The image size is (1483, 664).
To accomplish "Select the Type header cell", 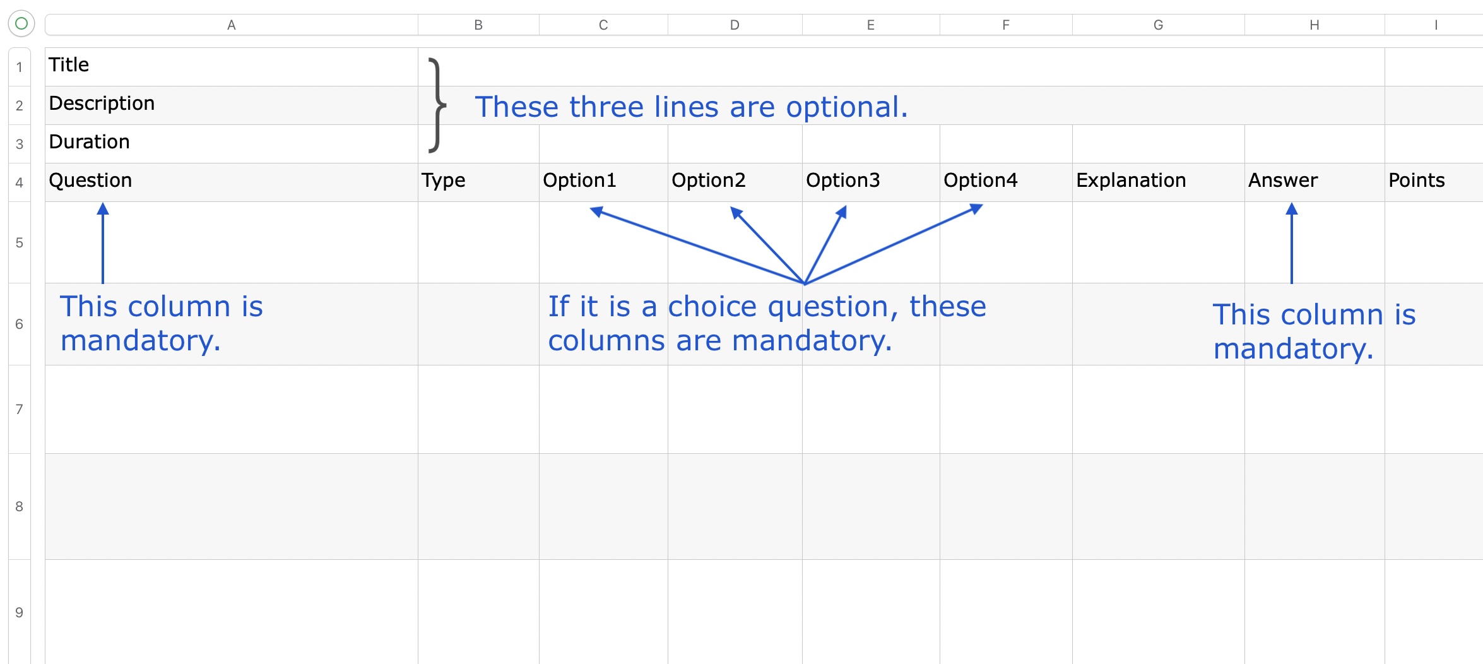I will pos(478,182).
